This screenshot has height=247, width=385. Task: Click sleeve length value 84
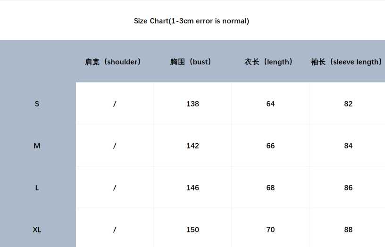click(348, 146)
